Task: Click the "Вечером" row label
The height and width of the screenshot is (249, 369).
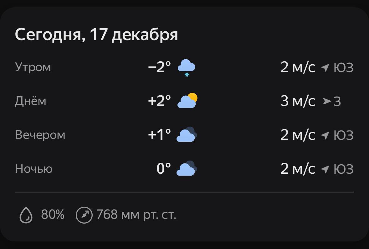Action: 40,135
